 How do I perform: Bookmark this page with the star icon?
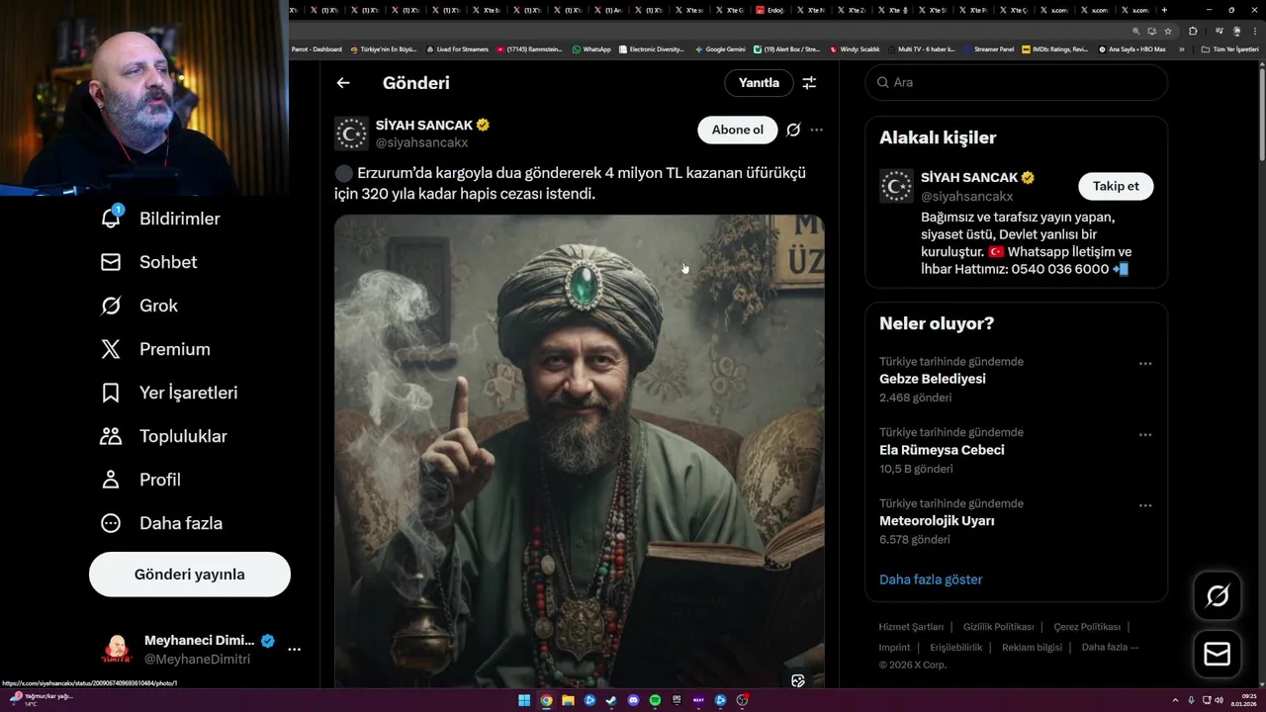pos(1168,31)
